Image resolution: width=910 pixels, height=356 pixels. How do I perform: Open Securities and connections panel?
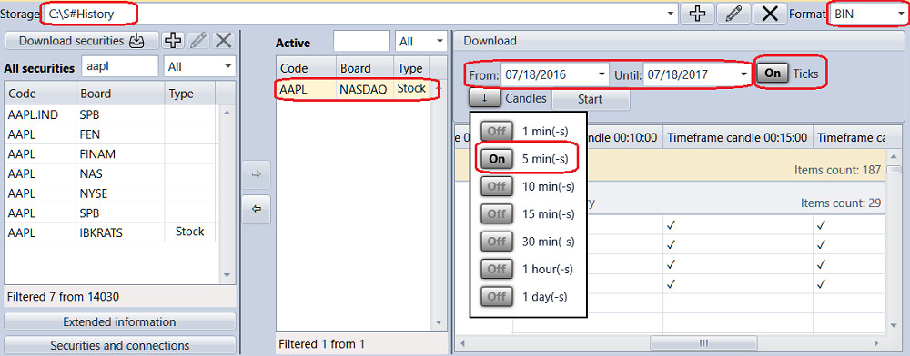(119, 345)
